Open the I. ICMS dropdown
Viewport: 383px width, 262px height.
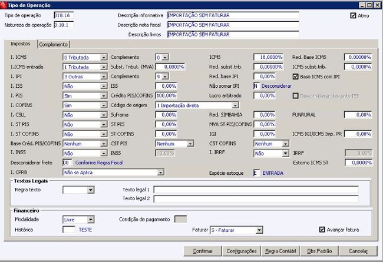point(104,57)
